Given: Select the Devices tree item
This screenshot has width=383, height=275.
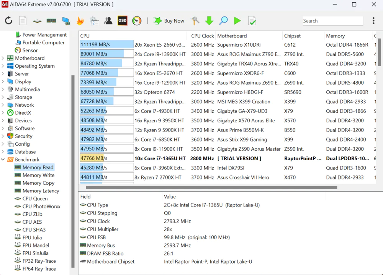Looking at the screenshot, I should click(x=20, y=120).
